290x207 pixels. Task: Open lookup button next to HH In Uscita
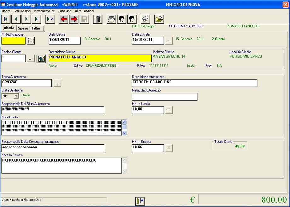[169, 110]
